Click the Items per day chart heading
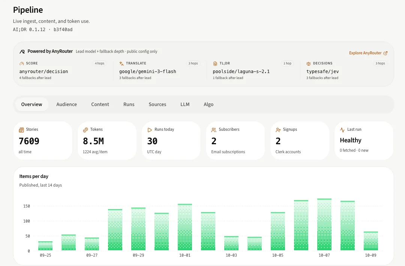This screenshot has height=266, width=405. pos(34,176)
